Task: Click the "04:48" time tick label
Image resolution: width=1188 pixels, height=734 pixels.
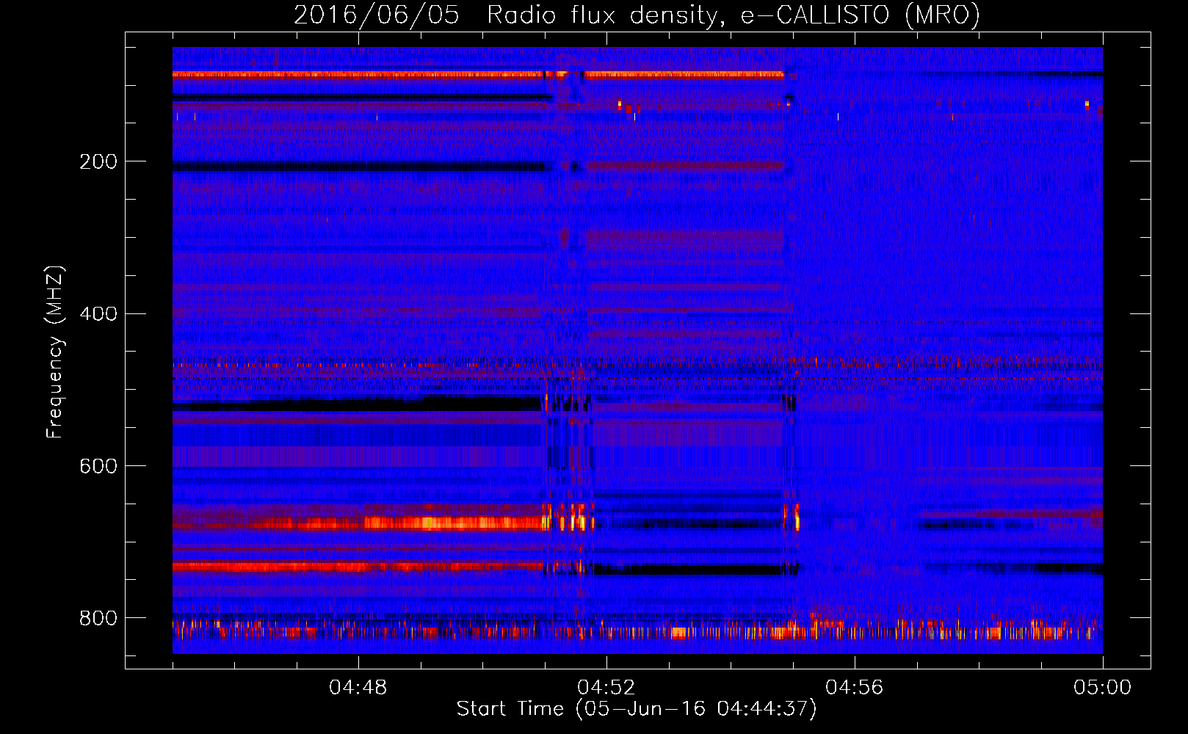Action: 358,688
